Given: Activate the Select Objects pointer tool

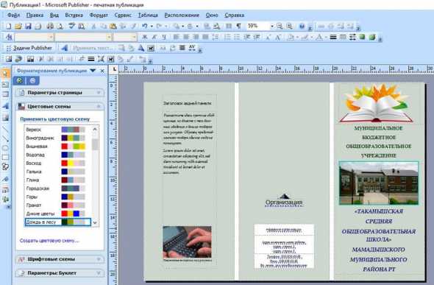Looking at the screenshot, I should coord(5,74).
